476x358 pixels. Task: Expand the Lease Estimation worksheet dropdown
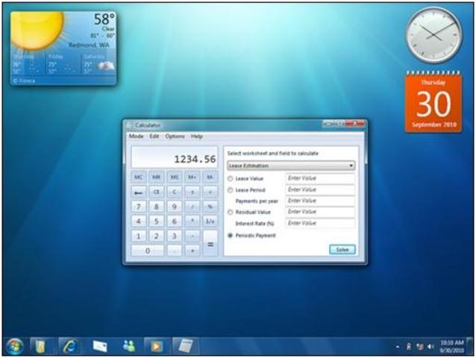[x=291, y=166]
